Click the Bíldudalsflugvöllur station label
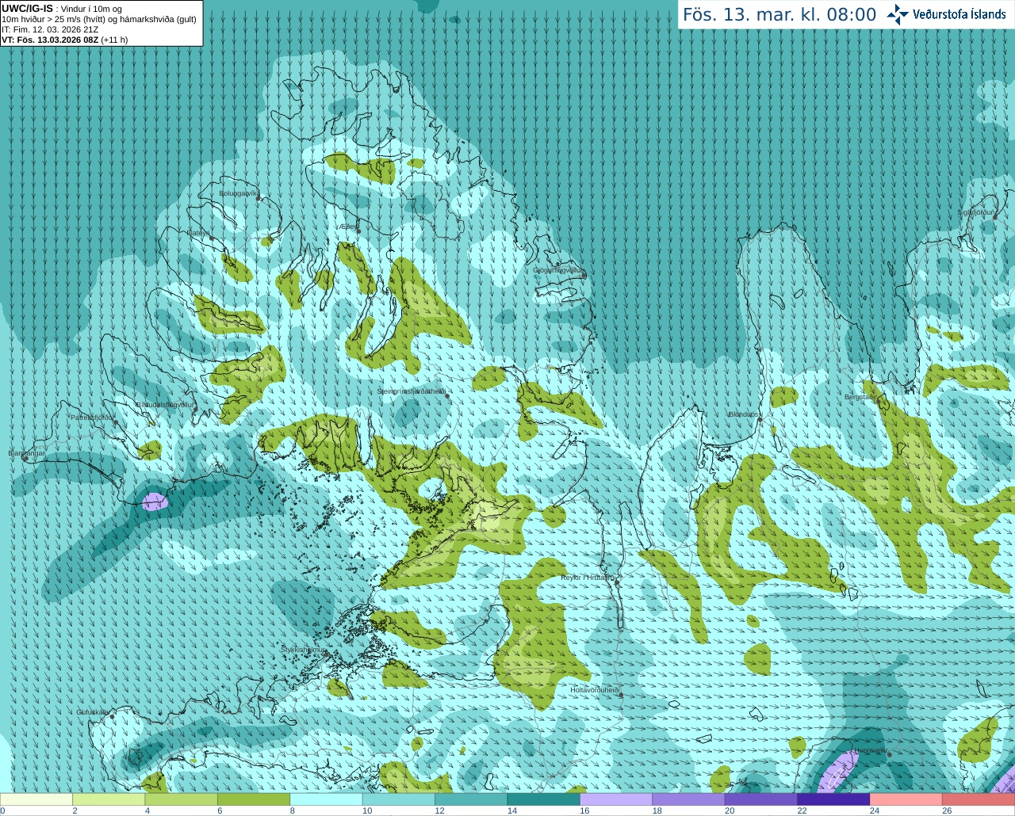 [165, 404]
